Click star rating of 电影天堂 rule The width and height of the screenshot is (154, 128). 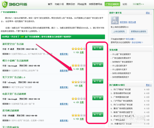click(x=79, y=99)
